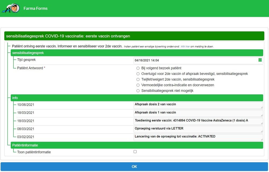Click the 'Afspraak dosis 1 van vaccin' text box
Screen dimensions: 269x172
click(x=198, y=113)
